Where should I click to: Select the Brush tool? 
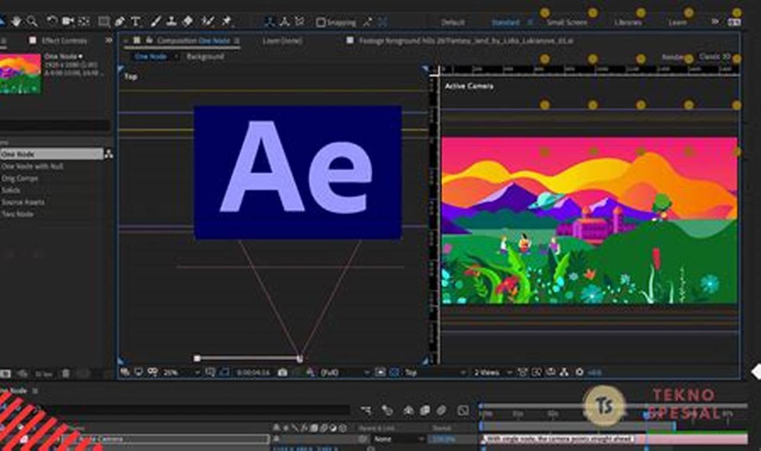[x=156, y=21]
